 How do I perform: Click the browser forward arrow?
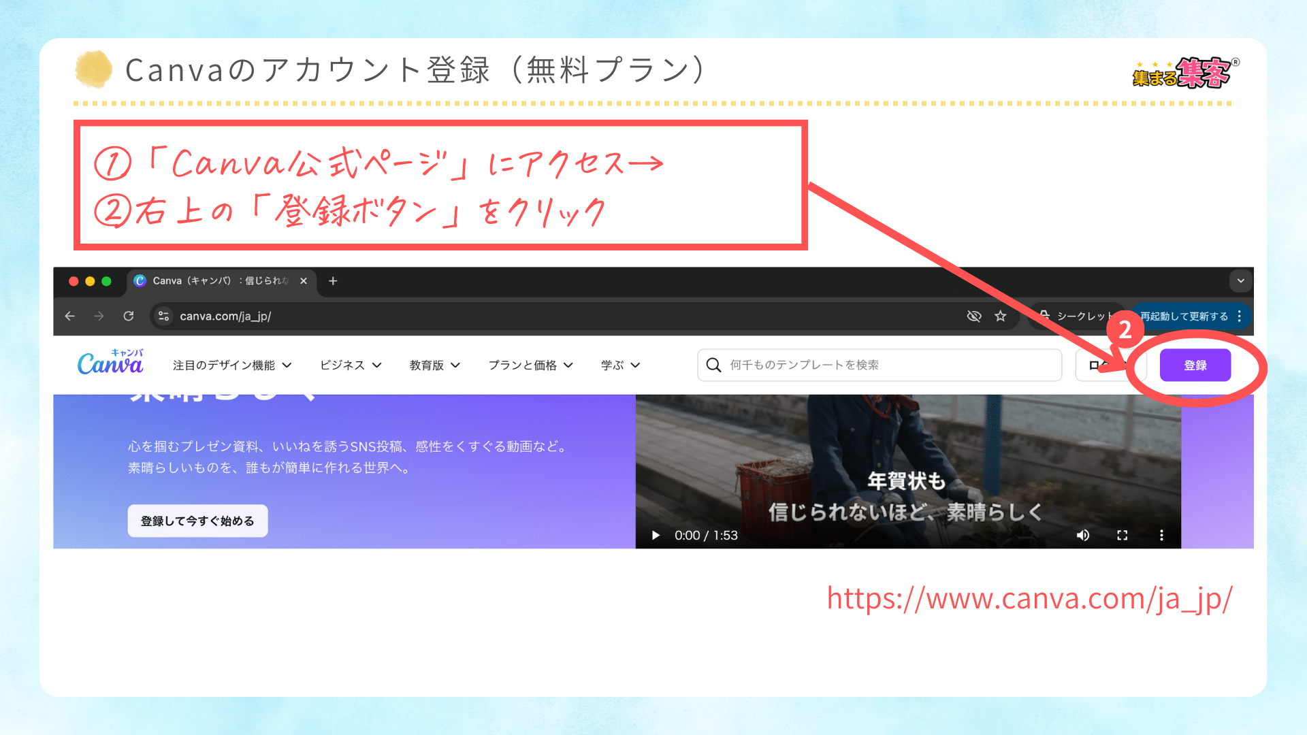[x=99, y=316]
